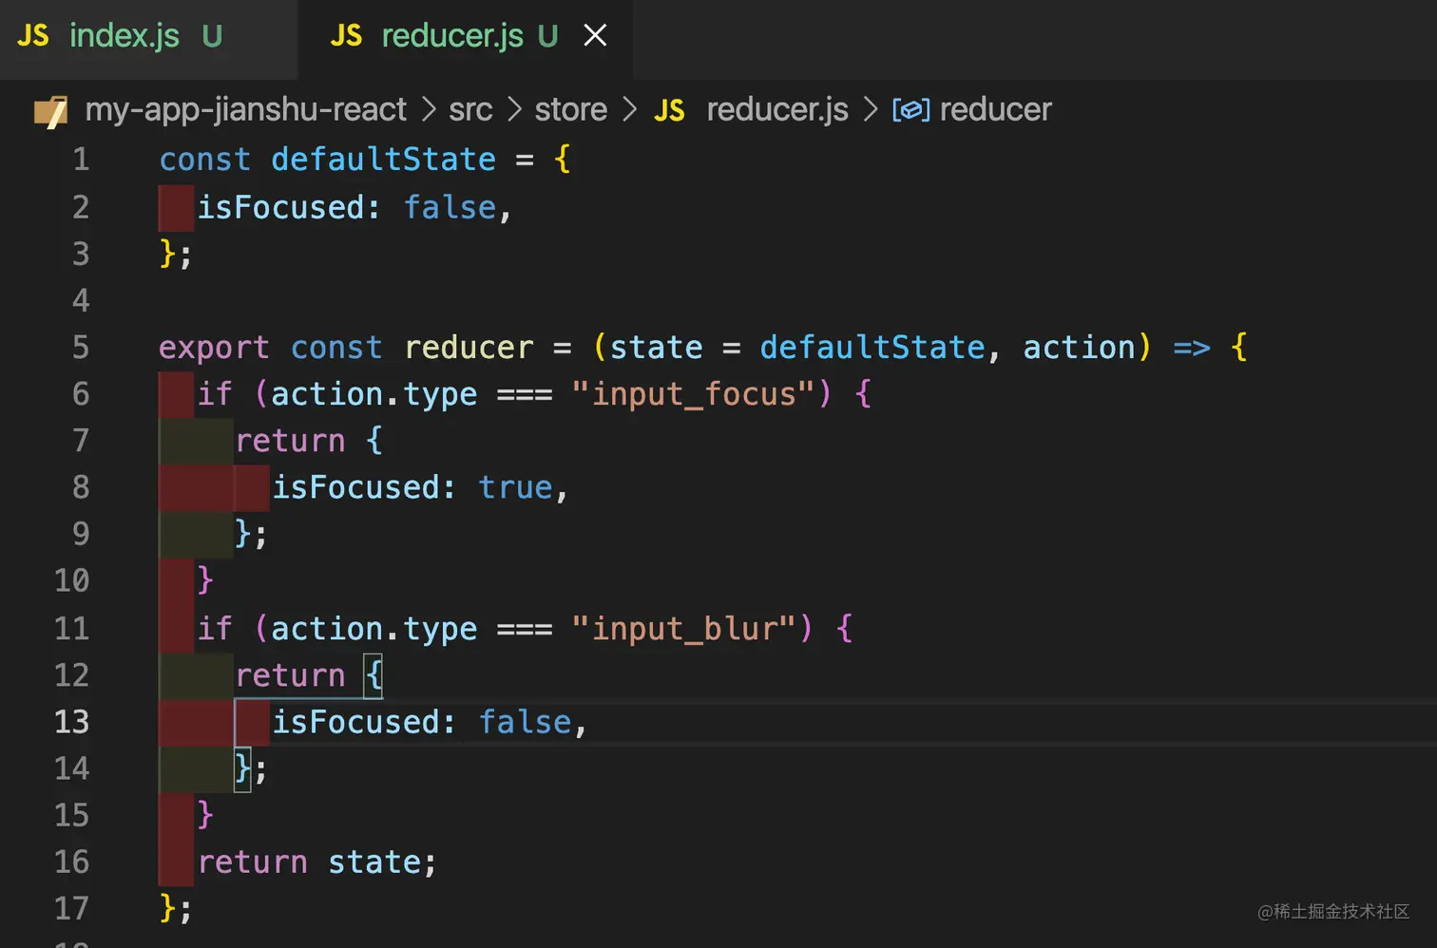
Task: Click the '=>' arrow on line 5
Action: (1192, 349)
